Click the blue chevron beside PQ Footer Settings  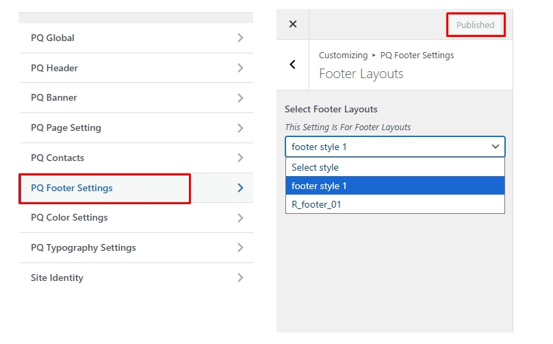click(x=240, y=188)
